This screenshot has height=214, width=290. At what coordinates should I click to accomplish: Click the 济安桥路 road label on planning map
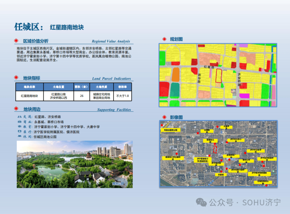coord(239,80)
